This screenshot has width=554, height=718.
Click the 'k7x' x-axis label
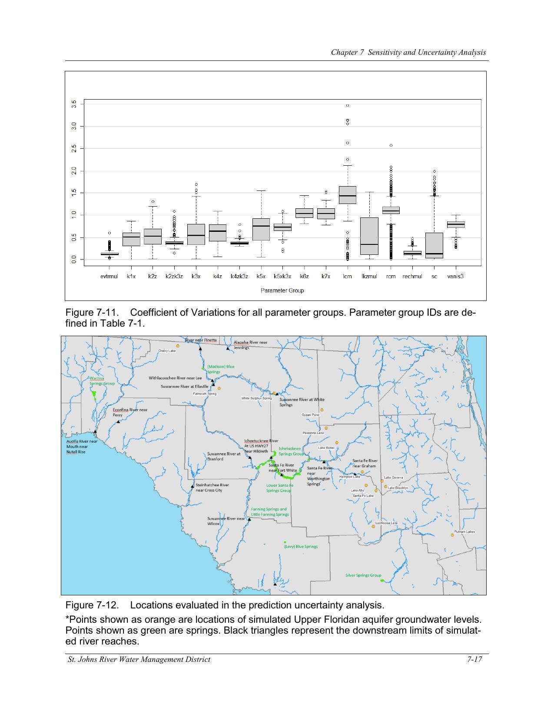coord(326,277)
